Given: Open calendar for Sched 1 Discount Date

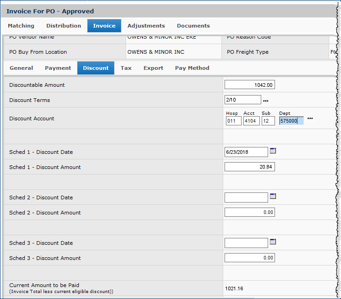Looking at the screenshot, I should coord(273,151).
